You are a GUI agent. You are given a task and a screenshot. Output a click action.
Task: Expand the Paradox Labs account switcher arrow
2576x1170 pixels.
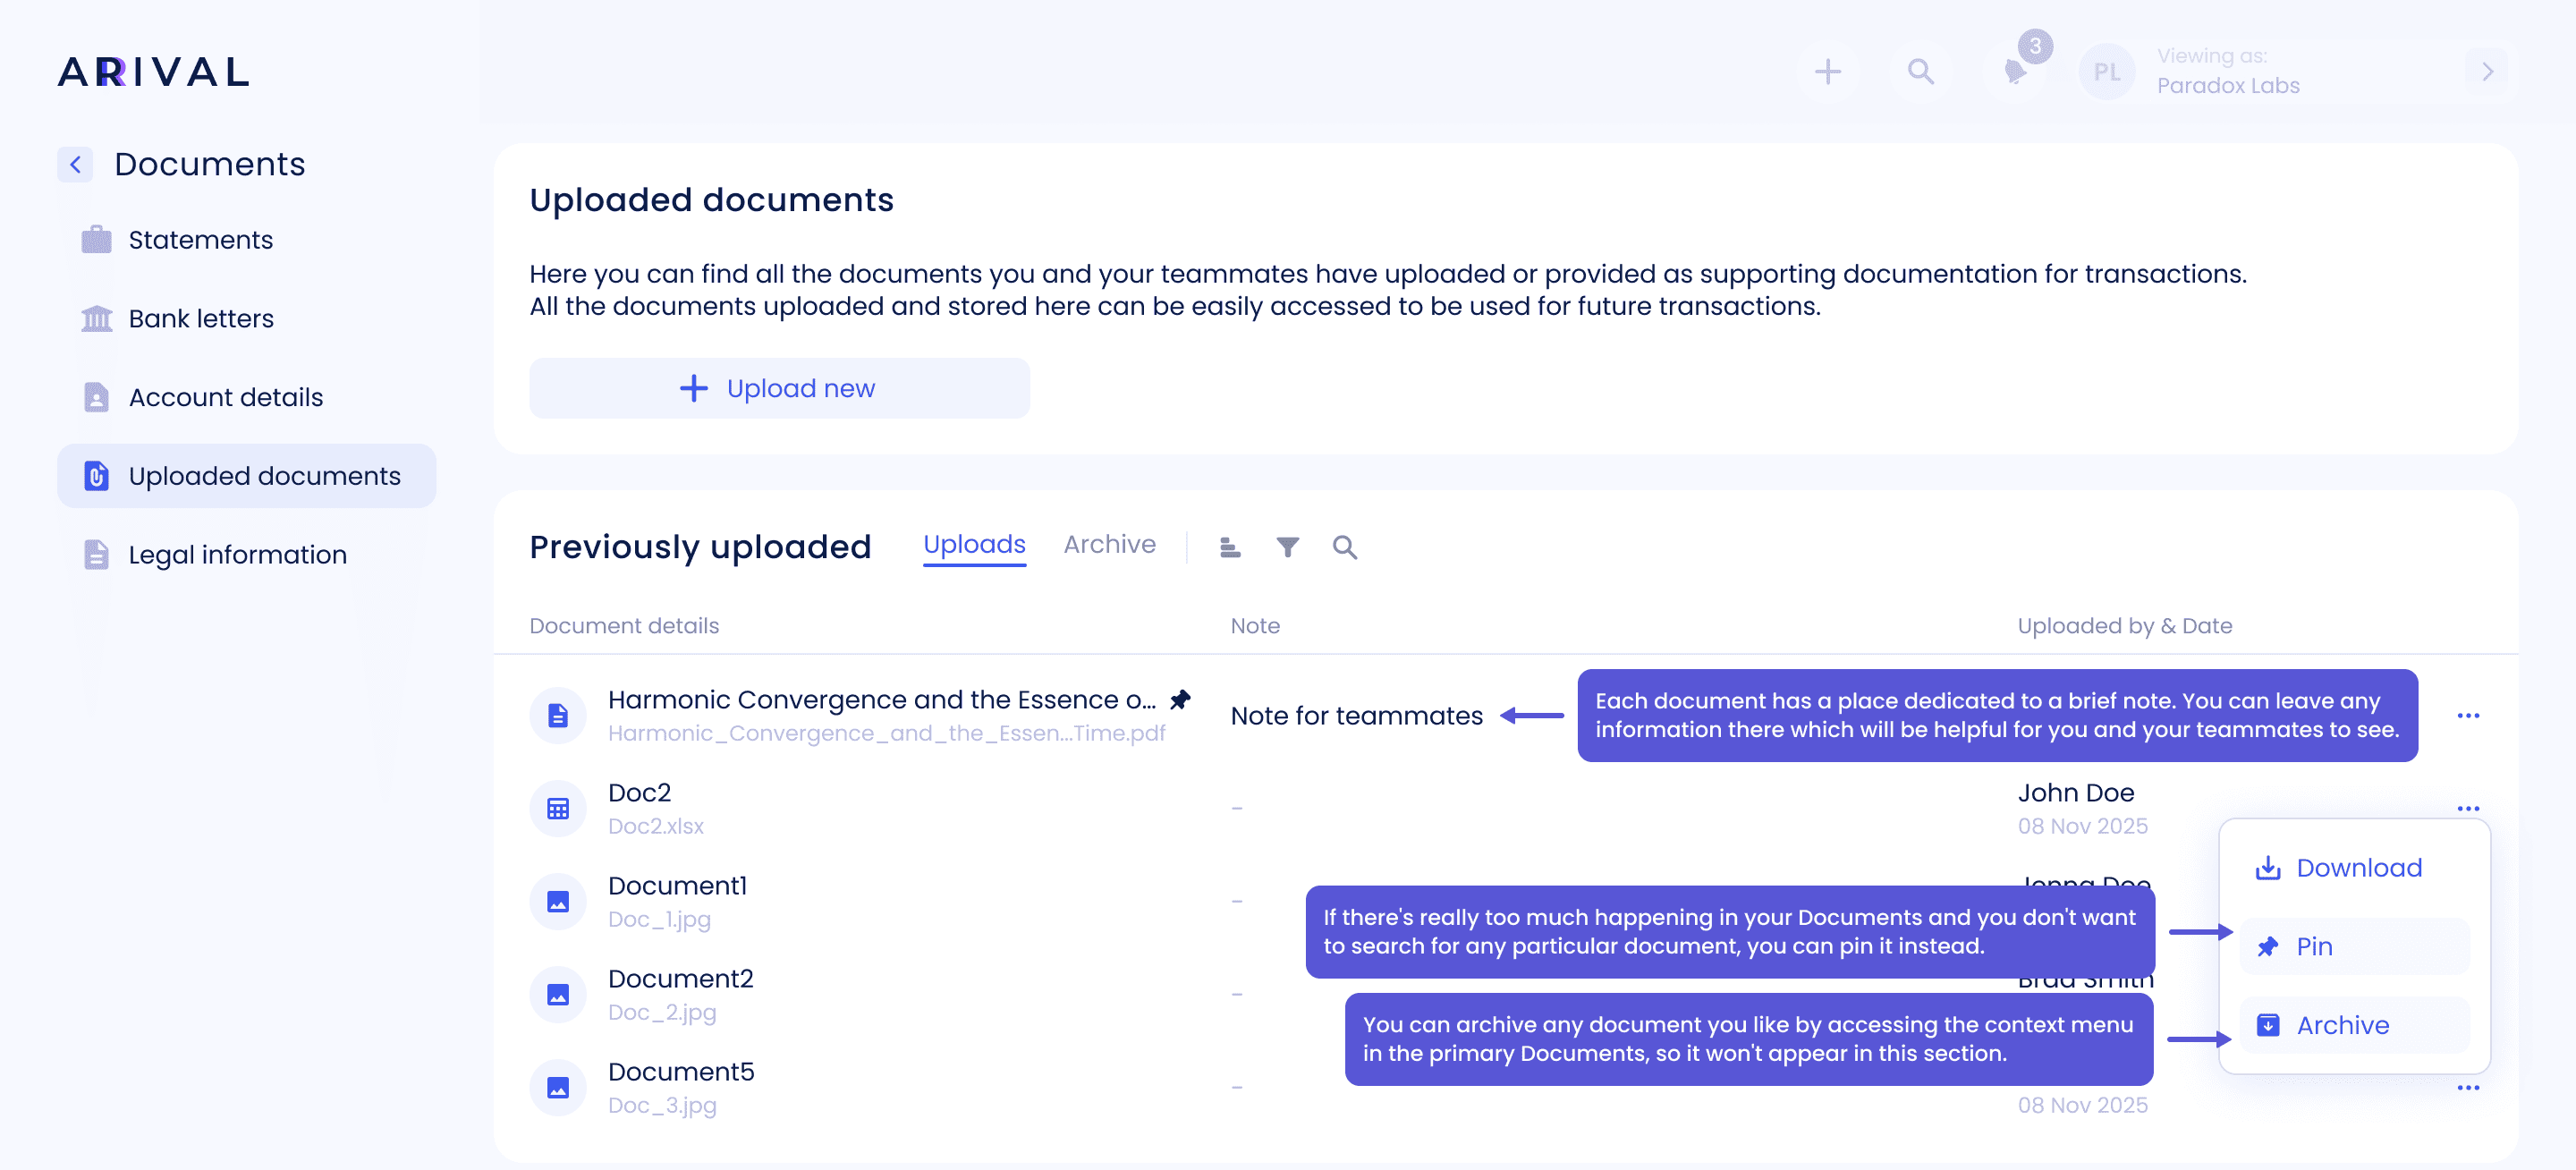click(x=2487, y=72)
